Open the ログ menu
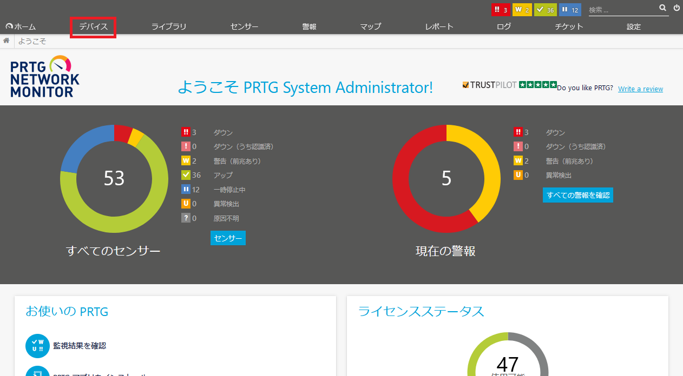 pyautogui.click(x=504, y=26)
